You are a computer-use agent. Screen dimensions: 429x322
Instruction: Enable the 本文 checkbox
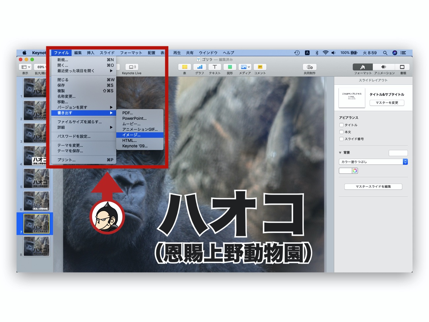pos(342,132)
